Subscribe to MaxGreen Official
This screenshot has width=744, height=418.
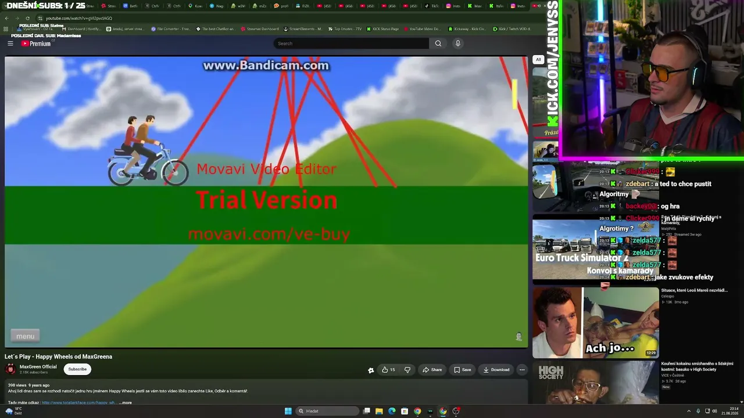click(77, 369)
